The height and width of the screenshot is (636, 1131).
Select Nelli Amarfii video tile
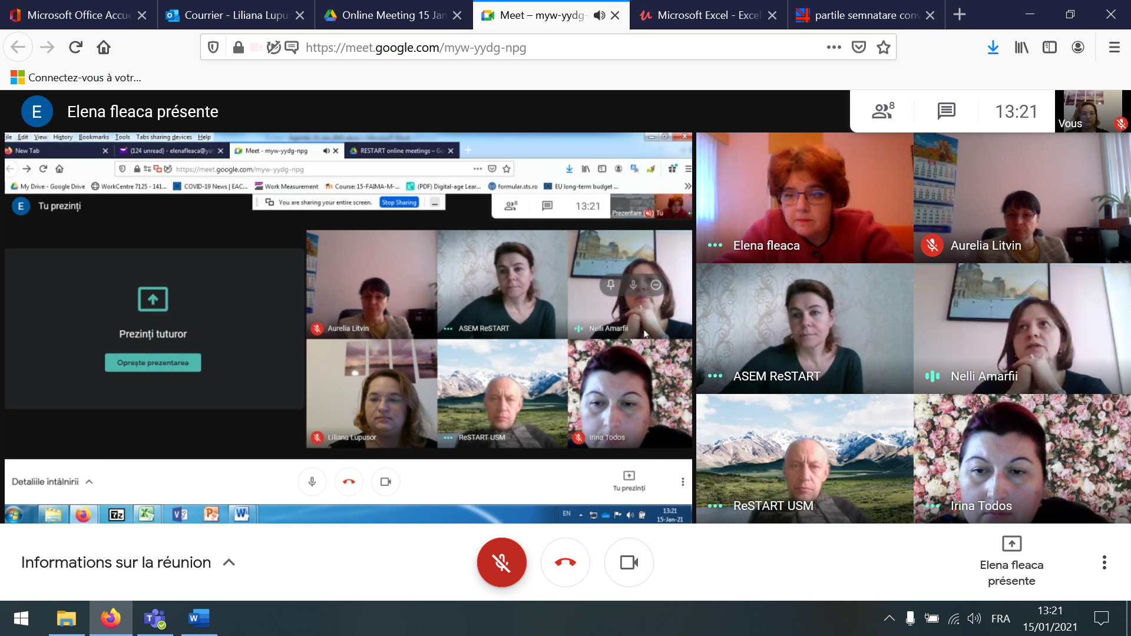(1022, 328)
